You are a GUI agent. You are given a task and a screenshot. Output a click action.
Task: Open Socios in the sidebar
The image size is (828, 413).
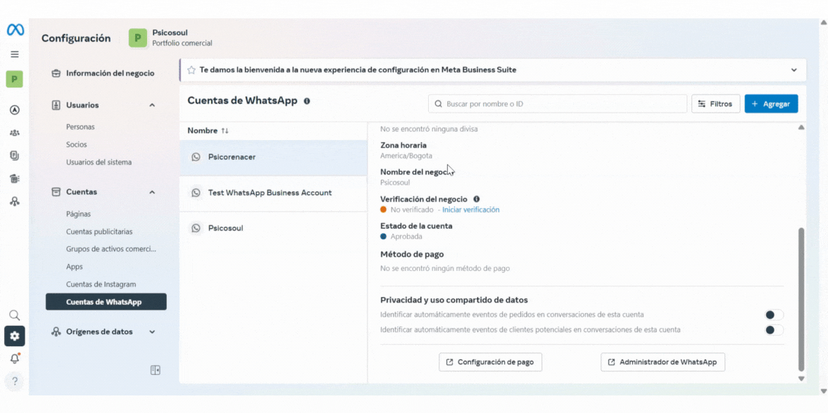(x=77, y=144)
